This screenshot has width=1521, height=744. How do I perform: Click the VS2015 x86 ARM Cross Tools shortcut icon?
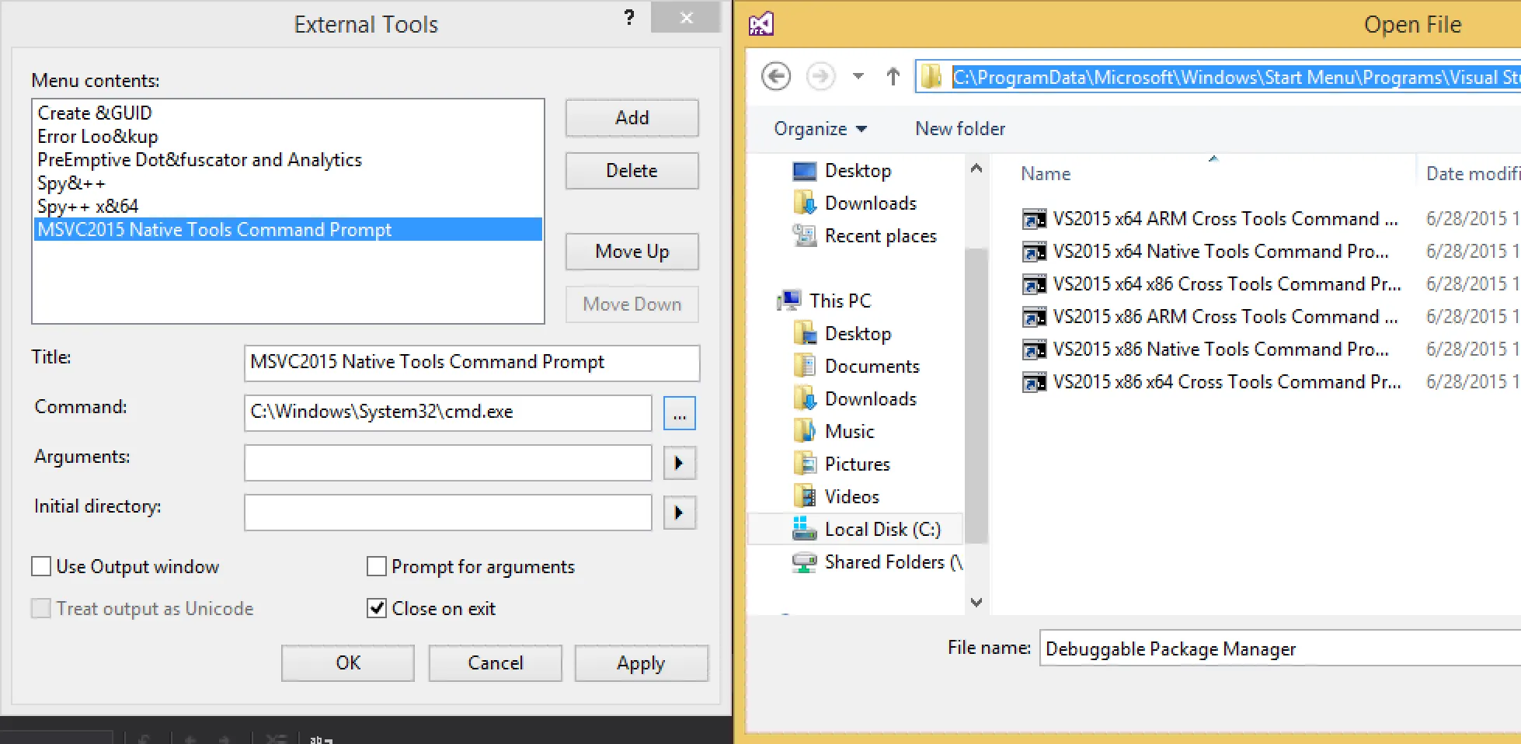click(1034, 317)
